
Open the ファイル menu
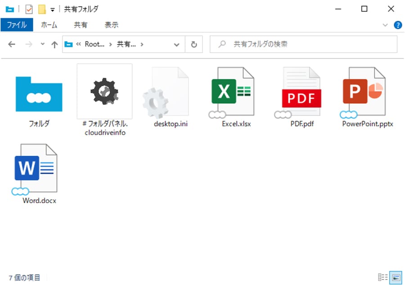[x=17, y=25]
